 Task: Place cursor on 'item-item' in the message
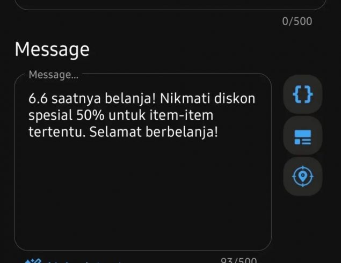(182, 115)
